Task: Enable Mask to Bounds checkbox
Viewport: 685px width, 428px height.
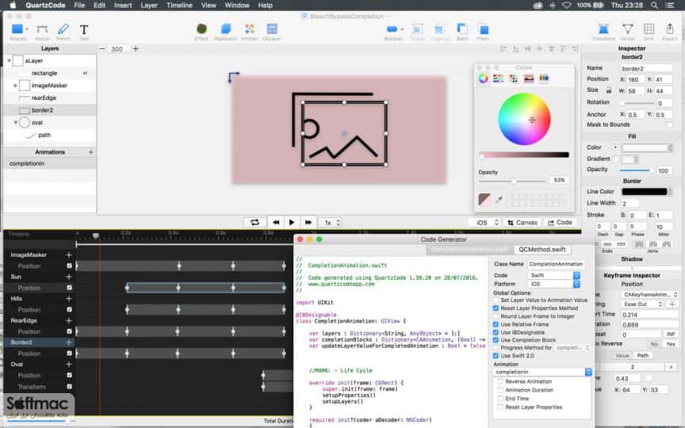Action: pos(669,124)
